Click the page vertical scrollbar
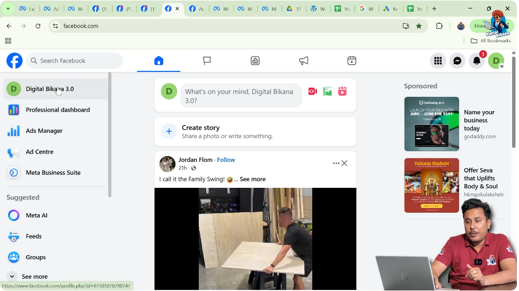The image size is (519, 291). tap(514, 103)
